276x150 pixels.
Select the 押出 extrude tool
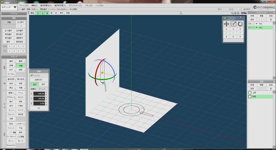point(11,88)
